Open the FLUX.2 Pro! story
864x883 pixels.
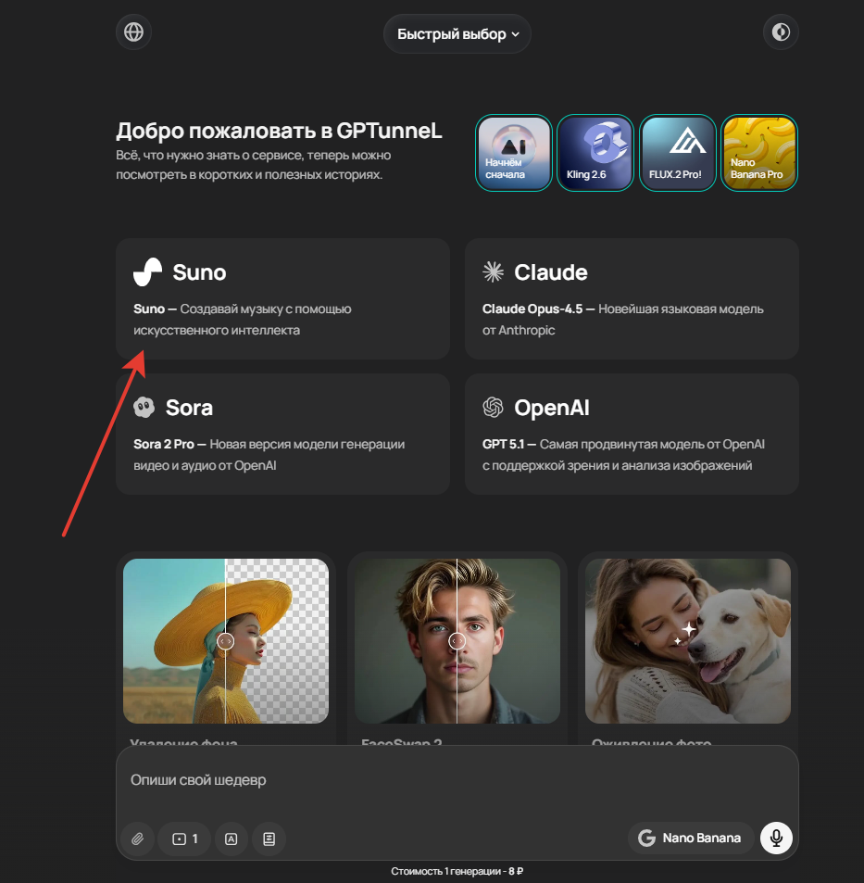(677, 153)
